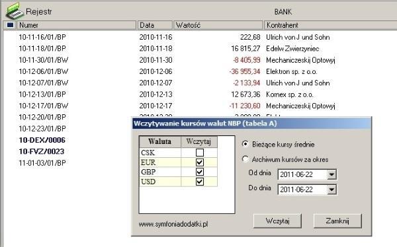This screenshot has height=247, width=397.
Task: Click the blue flag column header icon
Action: (10, 25)
